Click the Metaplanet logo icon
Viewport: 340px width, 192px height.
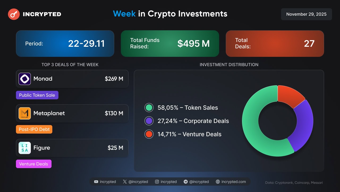pos(25,113)
